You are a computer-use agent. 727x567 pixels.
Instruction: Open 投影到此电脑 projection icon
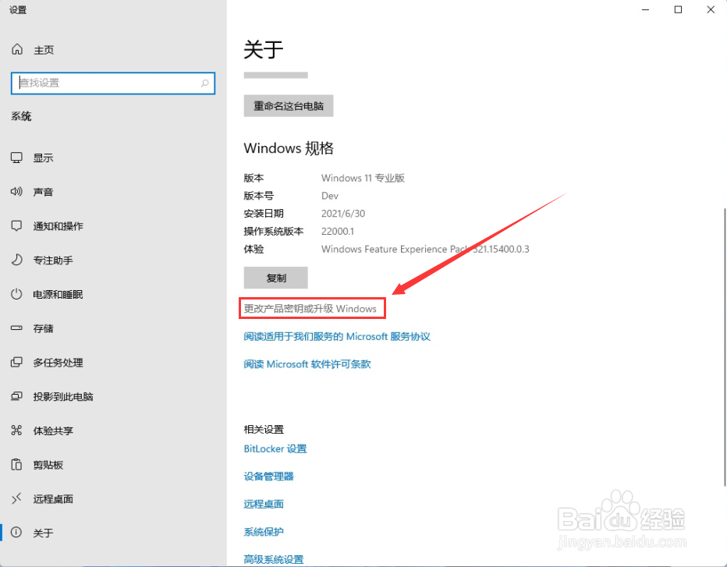[17, 396]
